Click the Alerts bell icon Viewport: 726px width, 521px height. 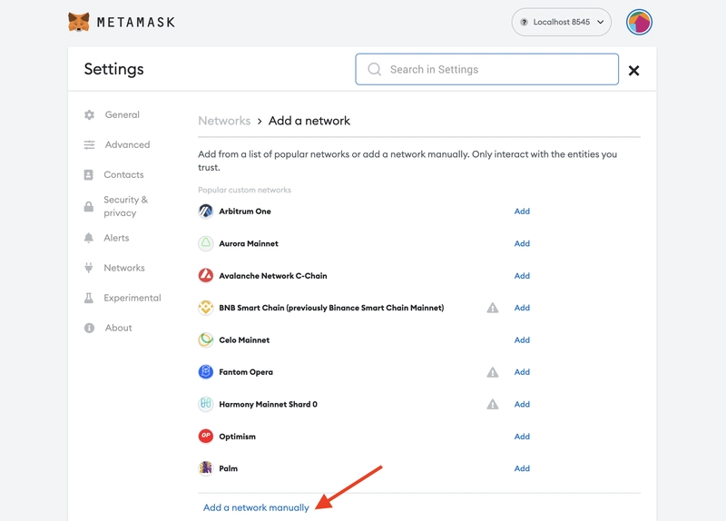pyautogui.click(x=88, y=238)
